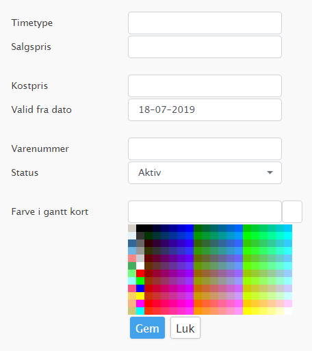Pick the magenta swatch in second column
Viewport: 312px width, 351px height.
tap(140, 304)
